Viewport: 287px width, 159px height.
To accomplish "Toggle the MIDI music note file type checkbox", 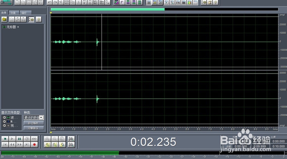I will [4, 122].
